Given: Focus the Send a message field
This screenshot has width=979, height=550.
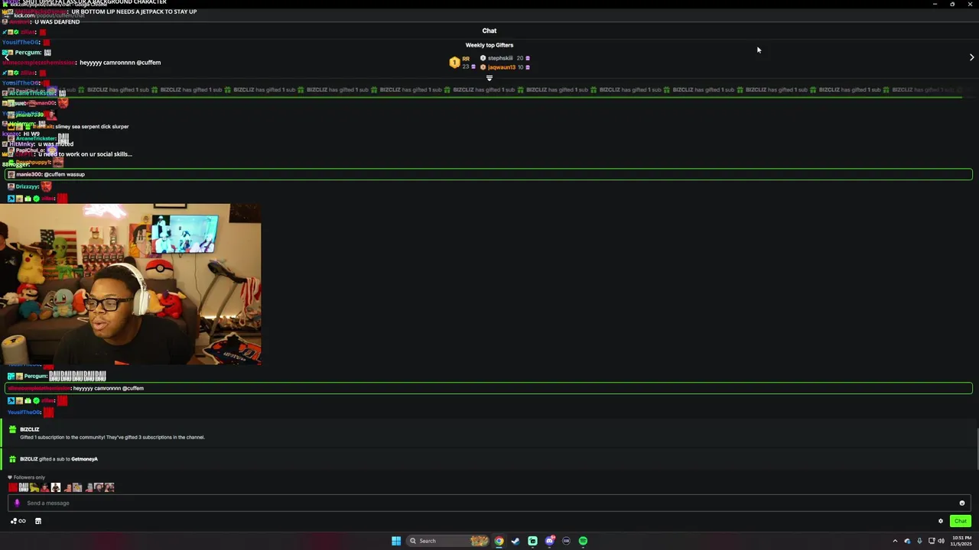Looking at the screenshot, I should point(489,503).
